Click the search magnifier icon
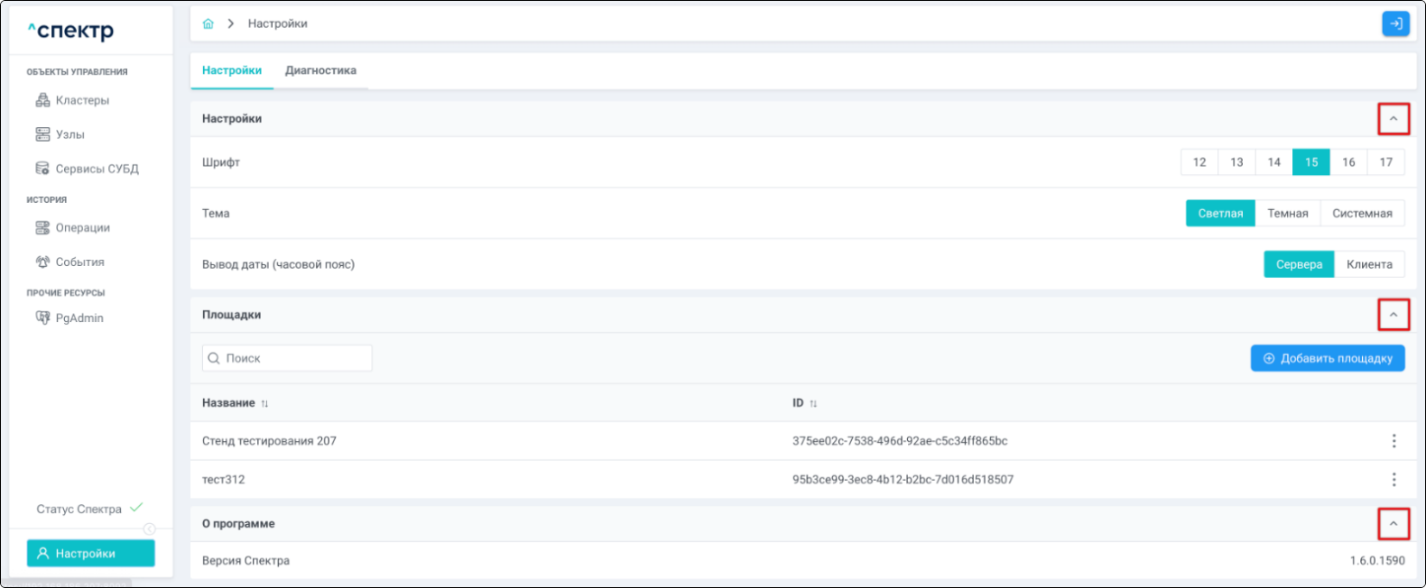This screenshot has width=1426, height=588. (x=214, y=358)
